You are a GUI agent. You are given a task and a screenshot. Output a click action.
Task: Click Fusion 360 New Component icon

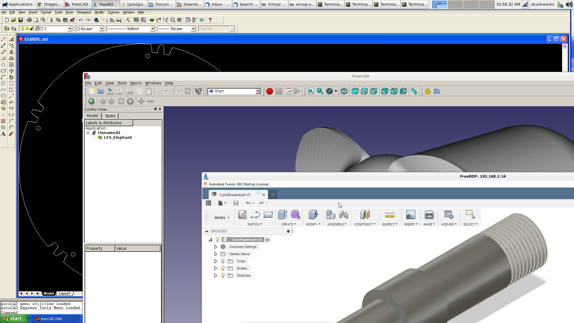tap(331, 215)
